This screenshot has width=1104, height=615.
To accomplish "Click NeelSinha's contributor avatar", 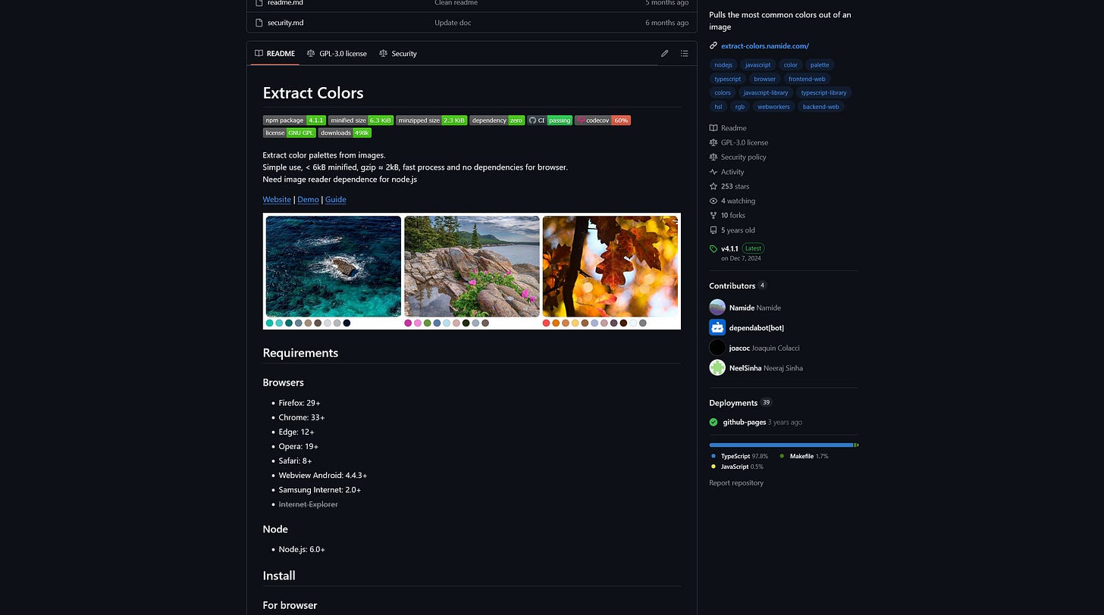I will 717,368.
